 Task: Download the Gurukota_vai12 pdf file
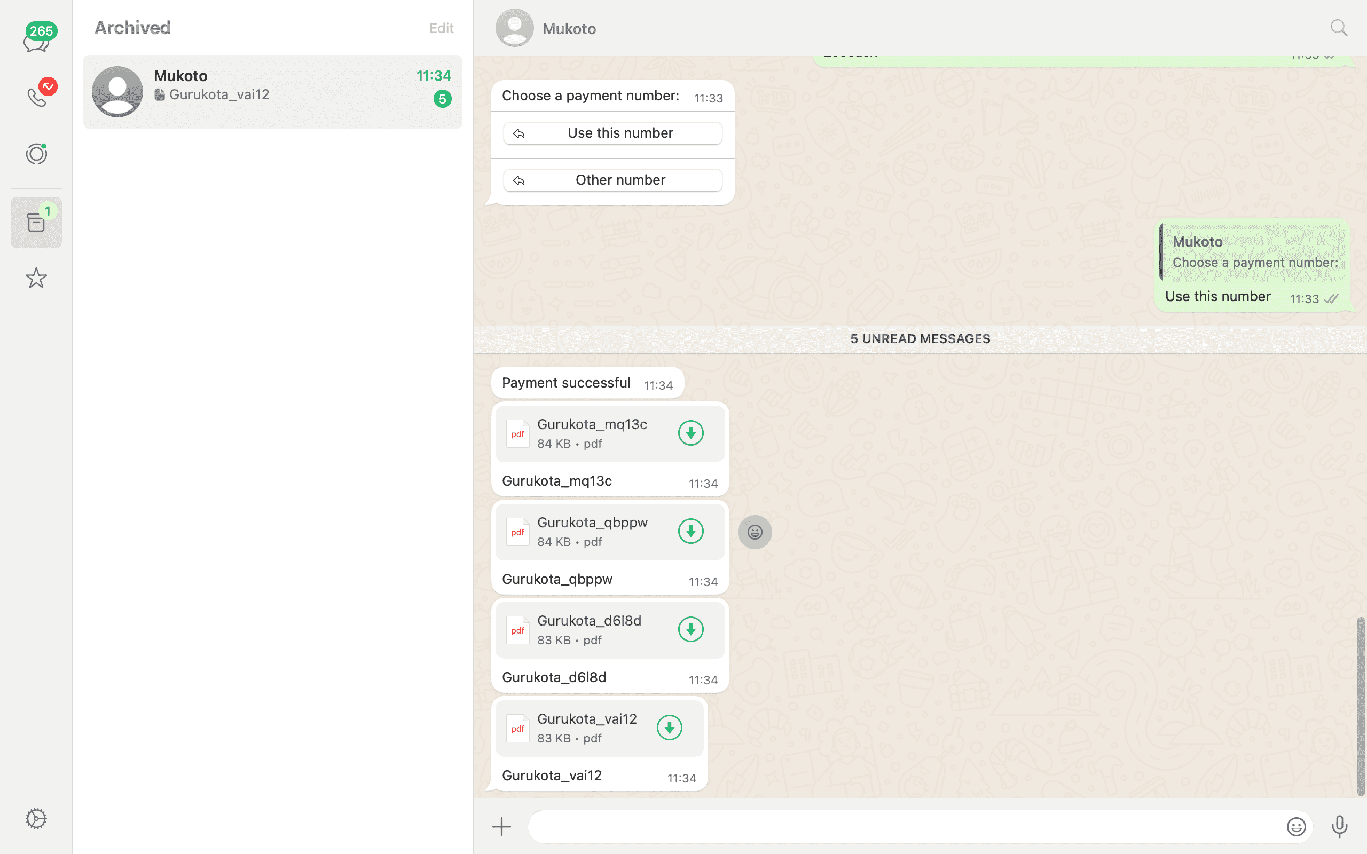click(670, 728)
